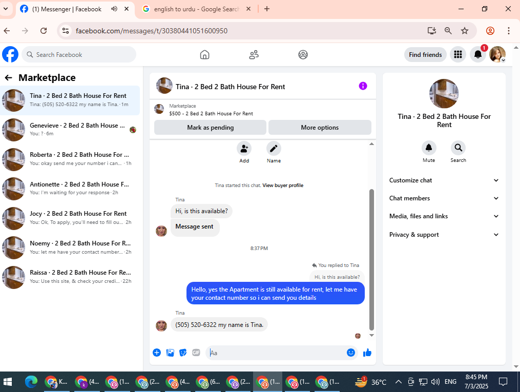
Task: Open the Marketplace listing $500 link
Action: pyautogui.click(x=211, y=113)
